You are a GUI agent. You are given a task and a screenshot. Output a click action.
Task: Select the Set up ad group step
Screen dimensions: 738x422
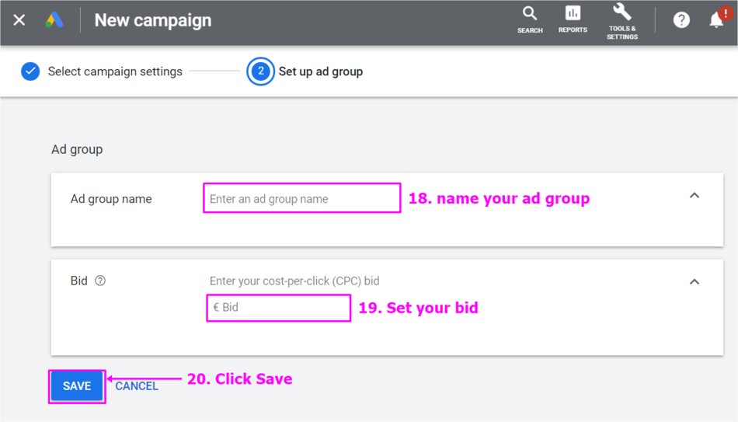point(321,71)
